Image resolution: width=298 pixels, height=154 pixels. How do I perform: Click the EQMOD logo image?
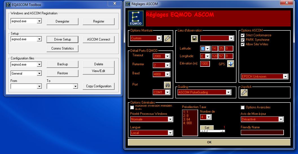pyautogui.click(x=136, y=18)
